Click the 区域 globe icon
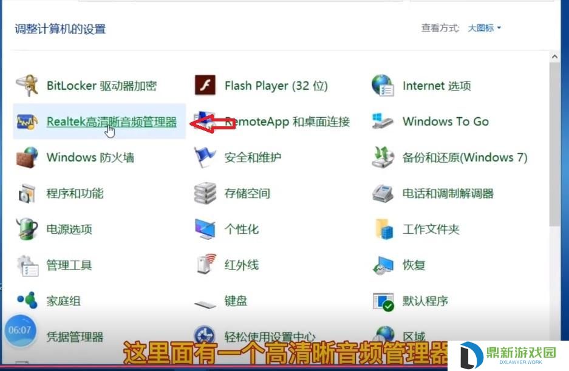Screen dimensions: 569x371 coord(384,334)
